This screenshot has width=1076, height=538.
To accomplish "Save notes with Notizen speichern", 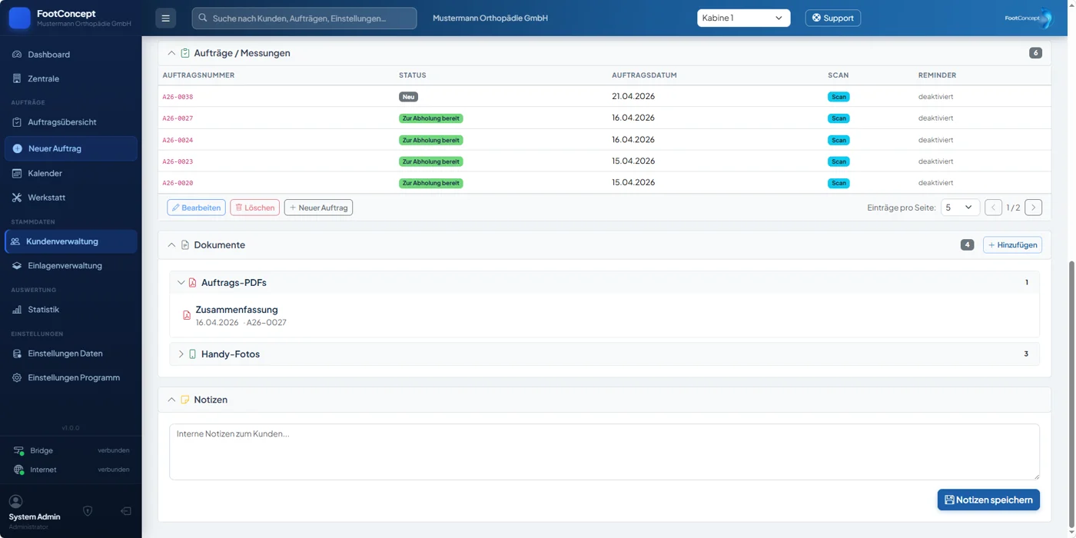I will click(988, 500).
